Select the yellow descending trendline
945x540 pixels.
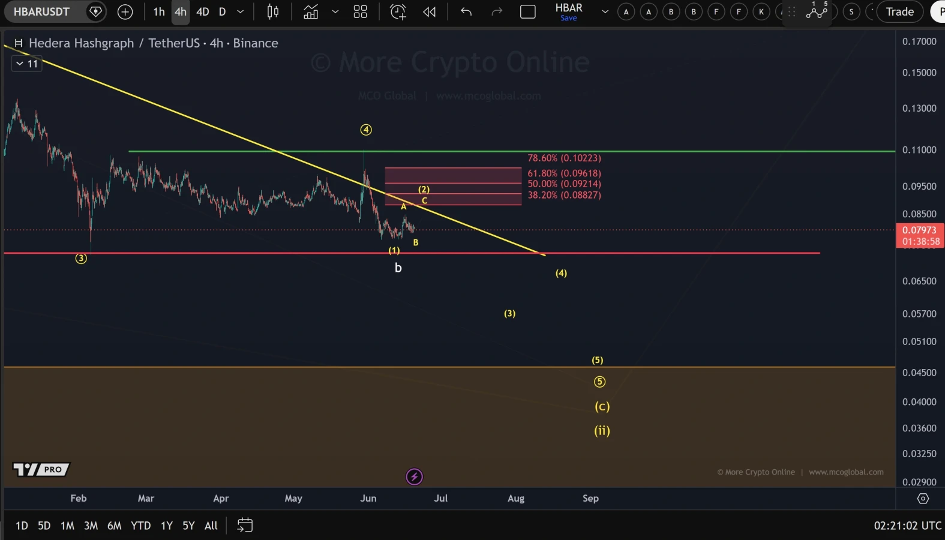(274, 150)
